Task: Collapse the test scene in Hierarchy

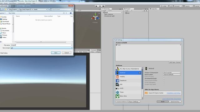Action: pos(102,12)
